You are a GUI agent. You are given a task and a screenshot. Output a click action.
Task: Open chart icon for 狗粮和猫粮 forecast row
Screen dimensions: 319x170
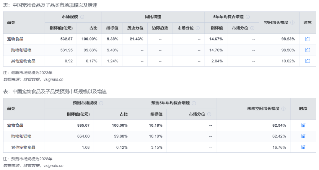coord(303,136)
